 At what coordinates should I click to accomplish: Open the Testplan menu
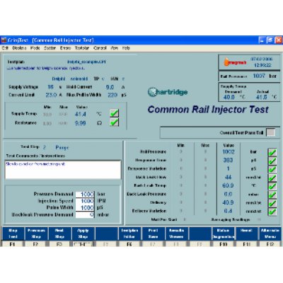[x=82, y=48]
